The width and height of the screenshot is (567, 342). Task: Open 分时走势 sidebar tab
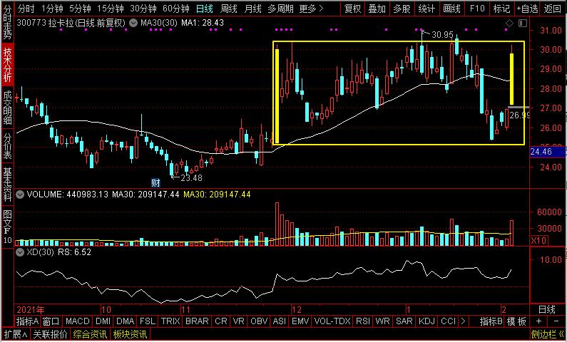click(x=7, y=21)
